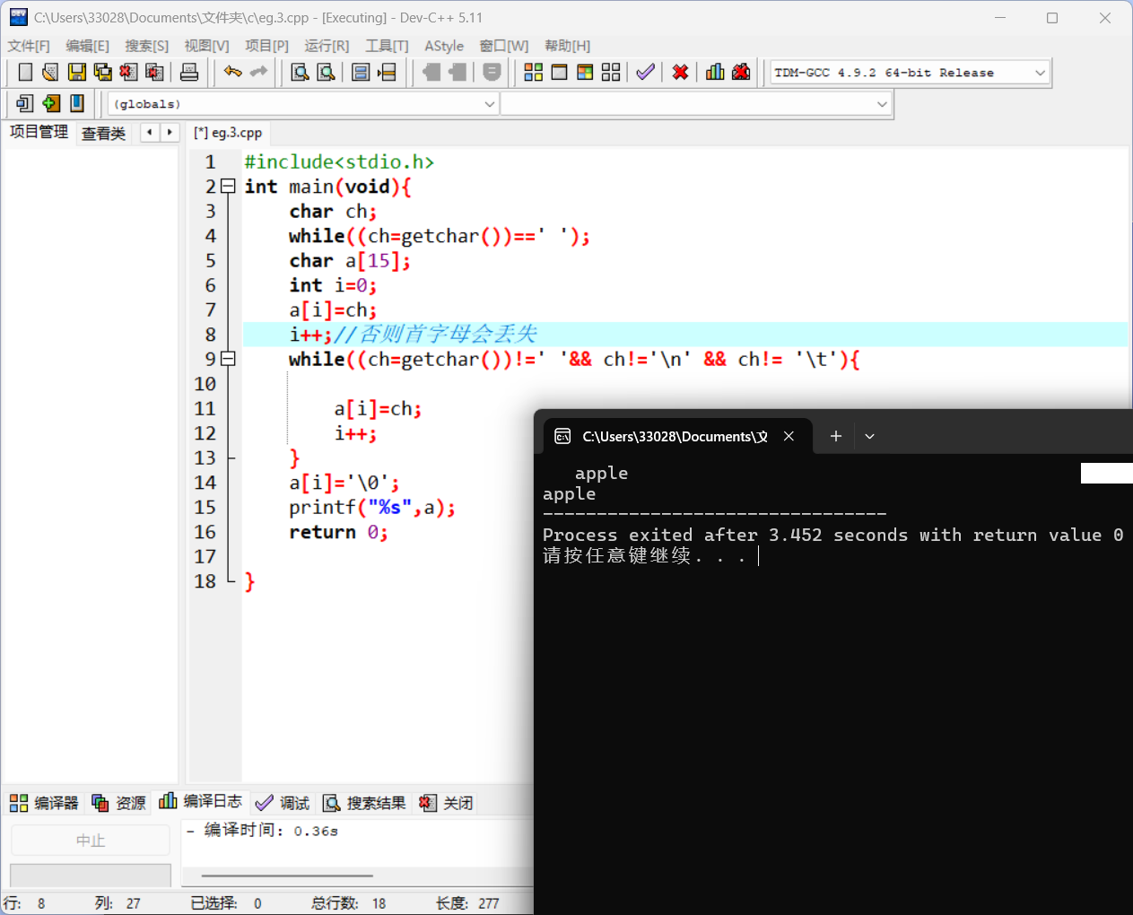Open the Find magnifier icon
Viewport: 1133px width, 915px height.
pyautogui.click(x=301, y=73)
